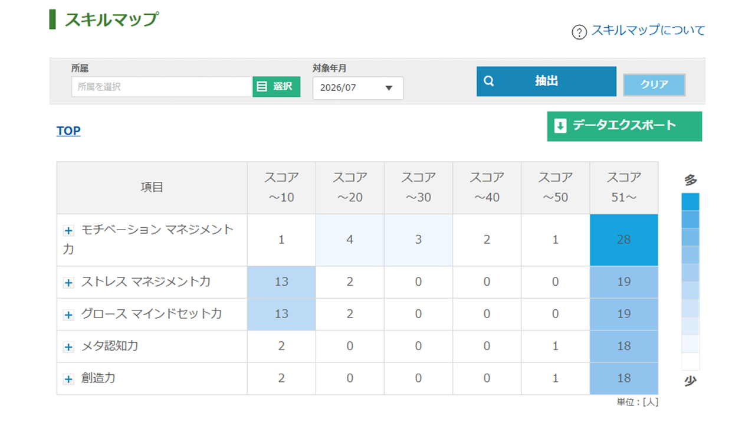This screenshot has width=755, height=425.
Task: Click the スコア ～10 column header
Action: click(281, 188)
